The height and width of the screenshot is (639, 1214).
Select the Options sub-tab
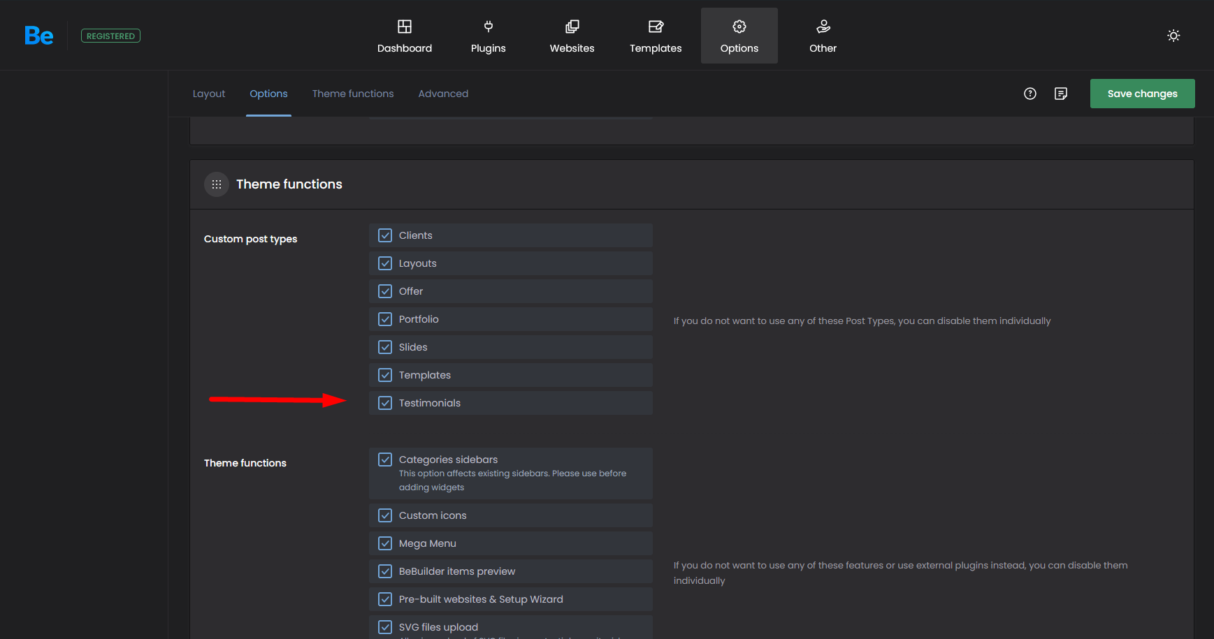[x=268, y=94]
